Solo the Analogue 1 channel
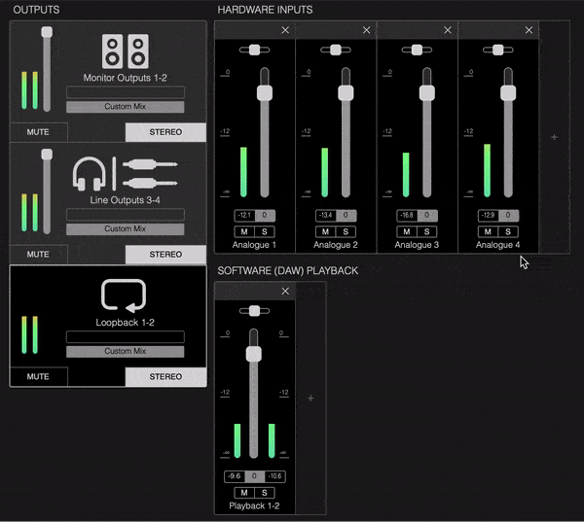The image size is (584, 522). [265, 231]
